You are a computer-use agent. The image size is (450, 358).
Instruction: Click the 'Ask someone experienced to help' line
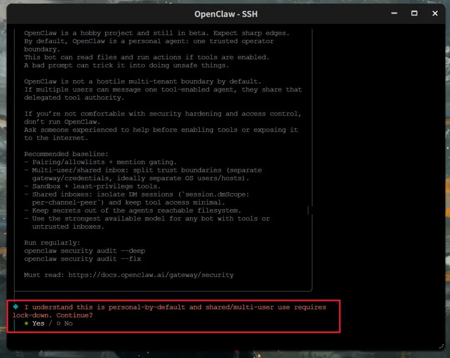pos(161,134)
